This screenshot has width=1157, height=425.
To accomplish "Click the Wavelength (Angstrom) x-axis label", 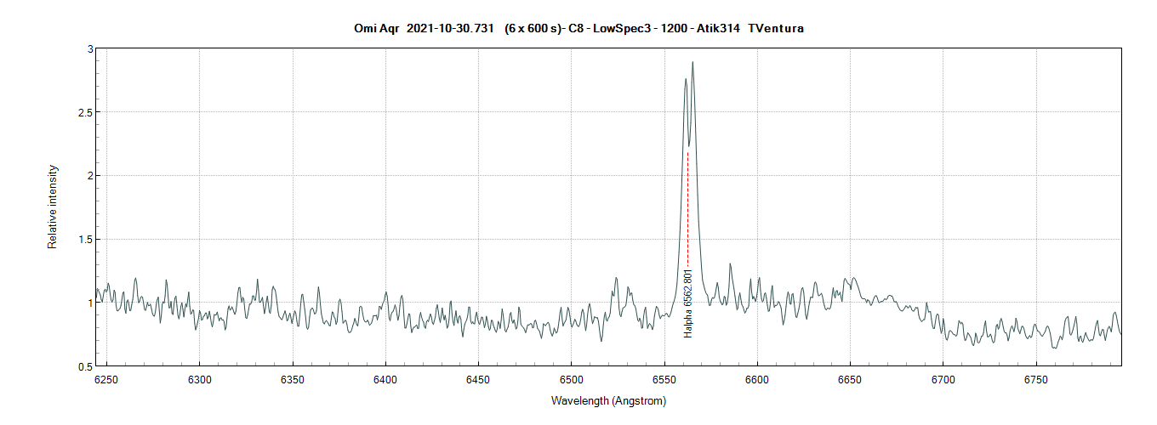I will click(608, 401).
